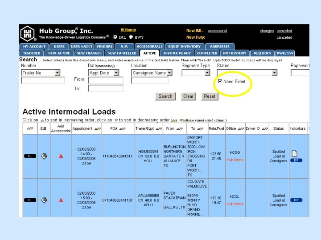Open the INVOICE READY tab

click(177, 53)
